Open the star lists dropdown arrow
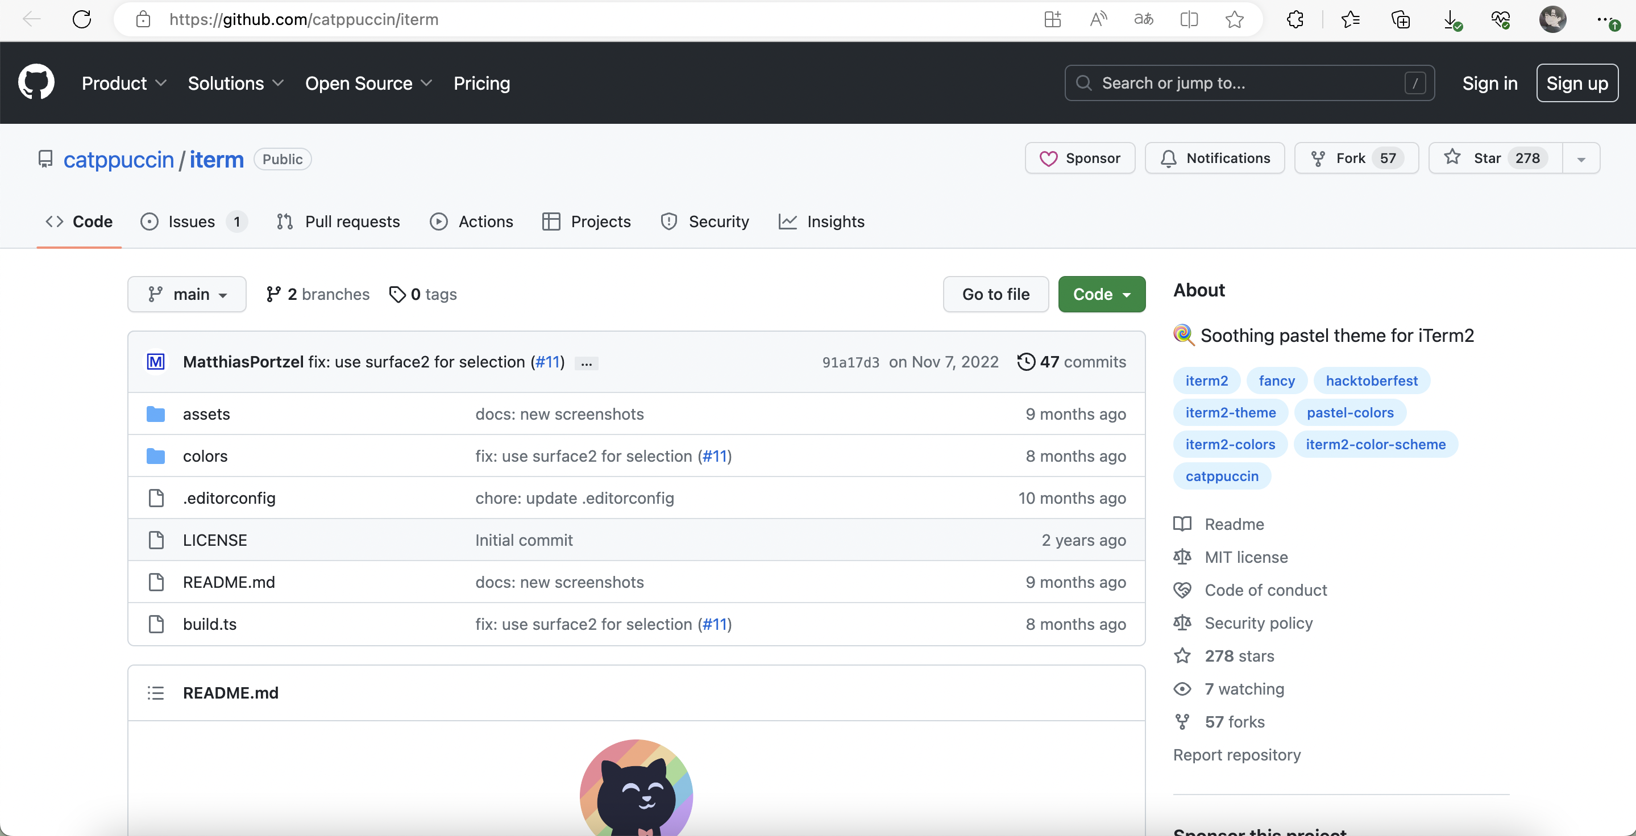1636x836 pixels. pos(1581,158)
